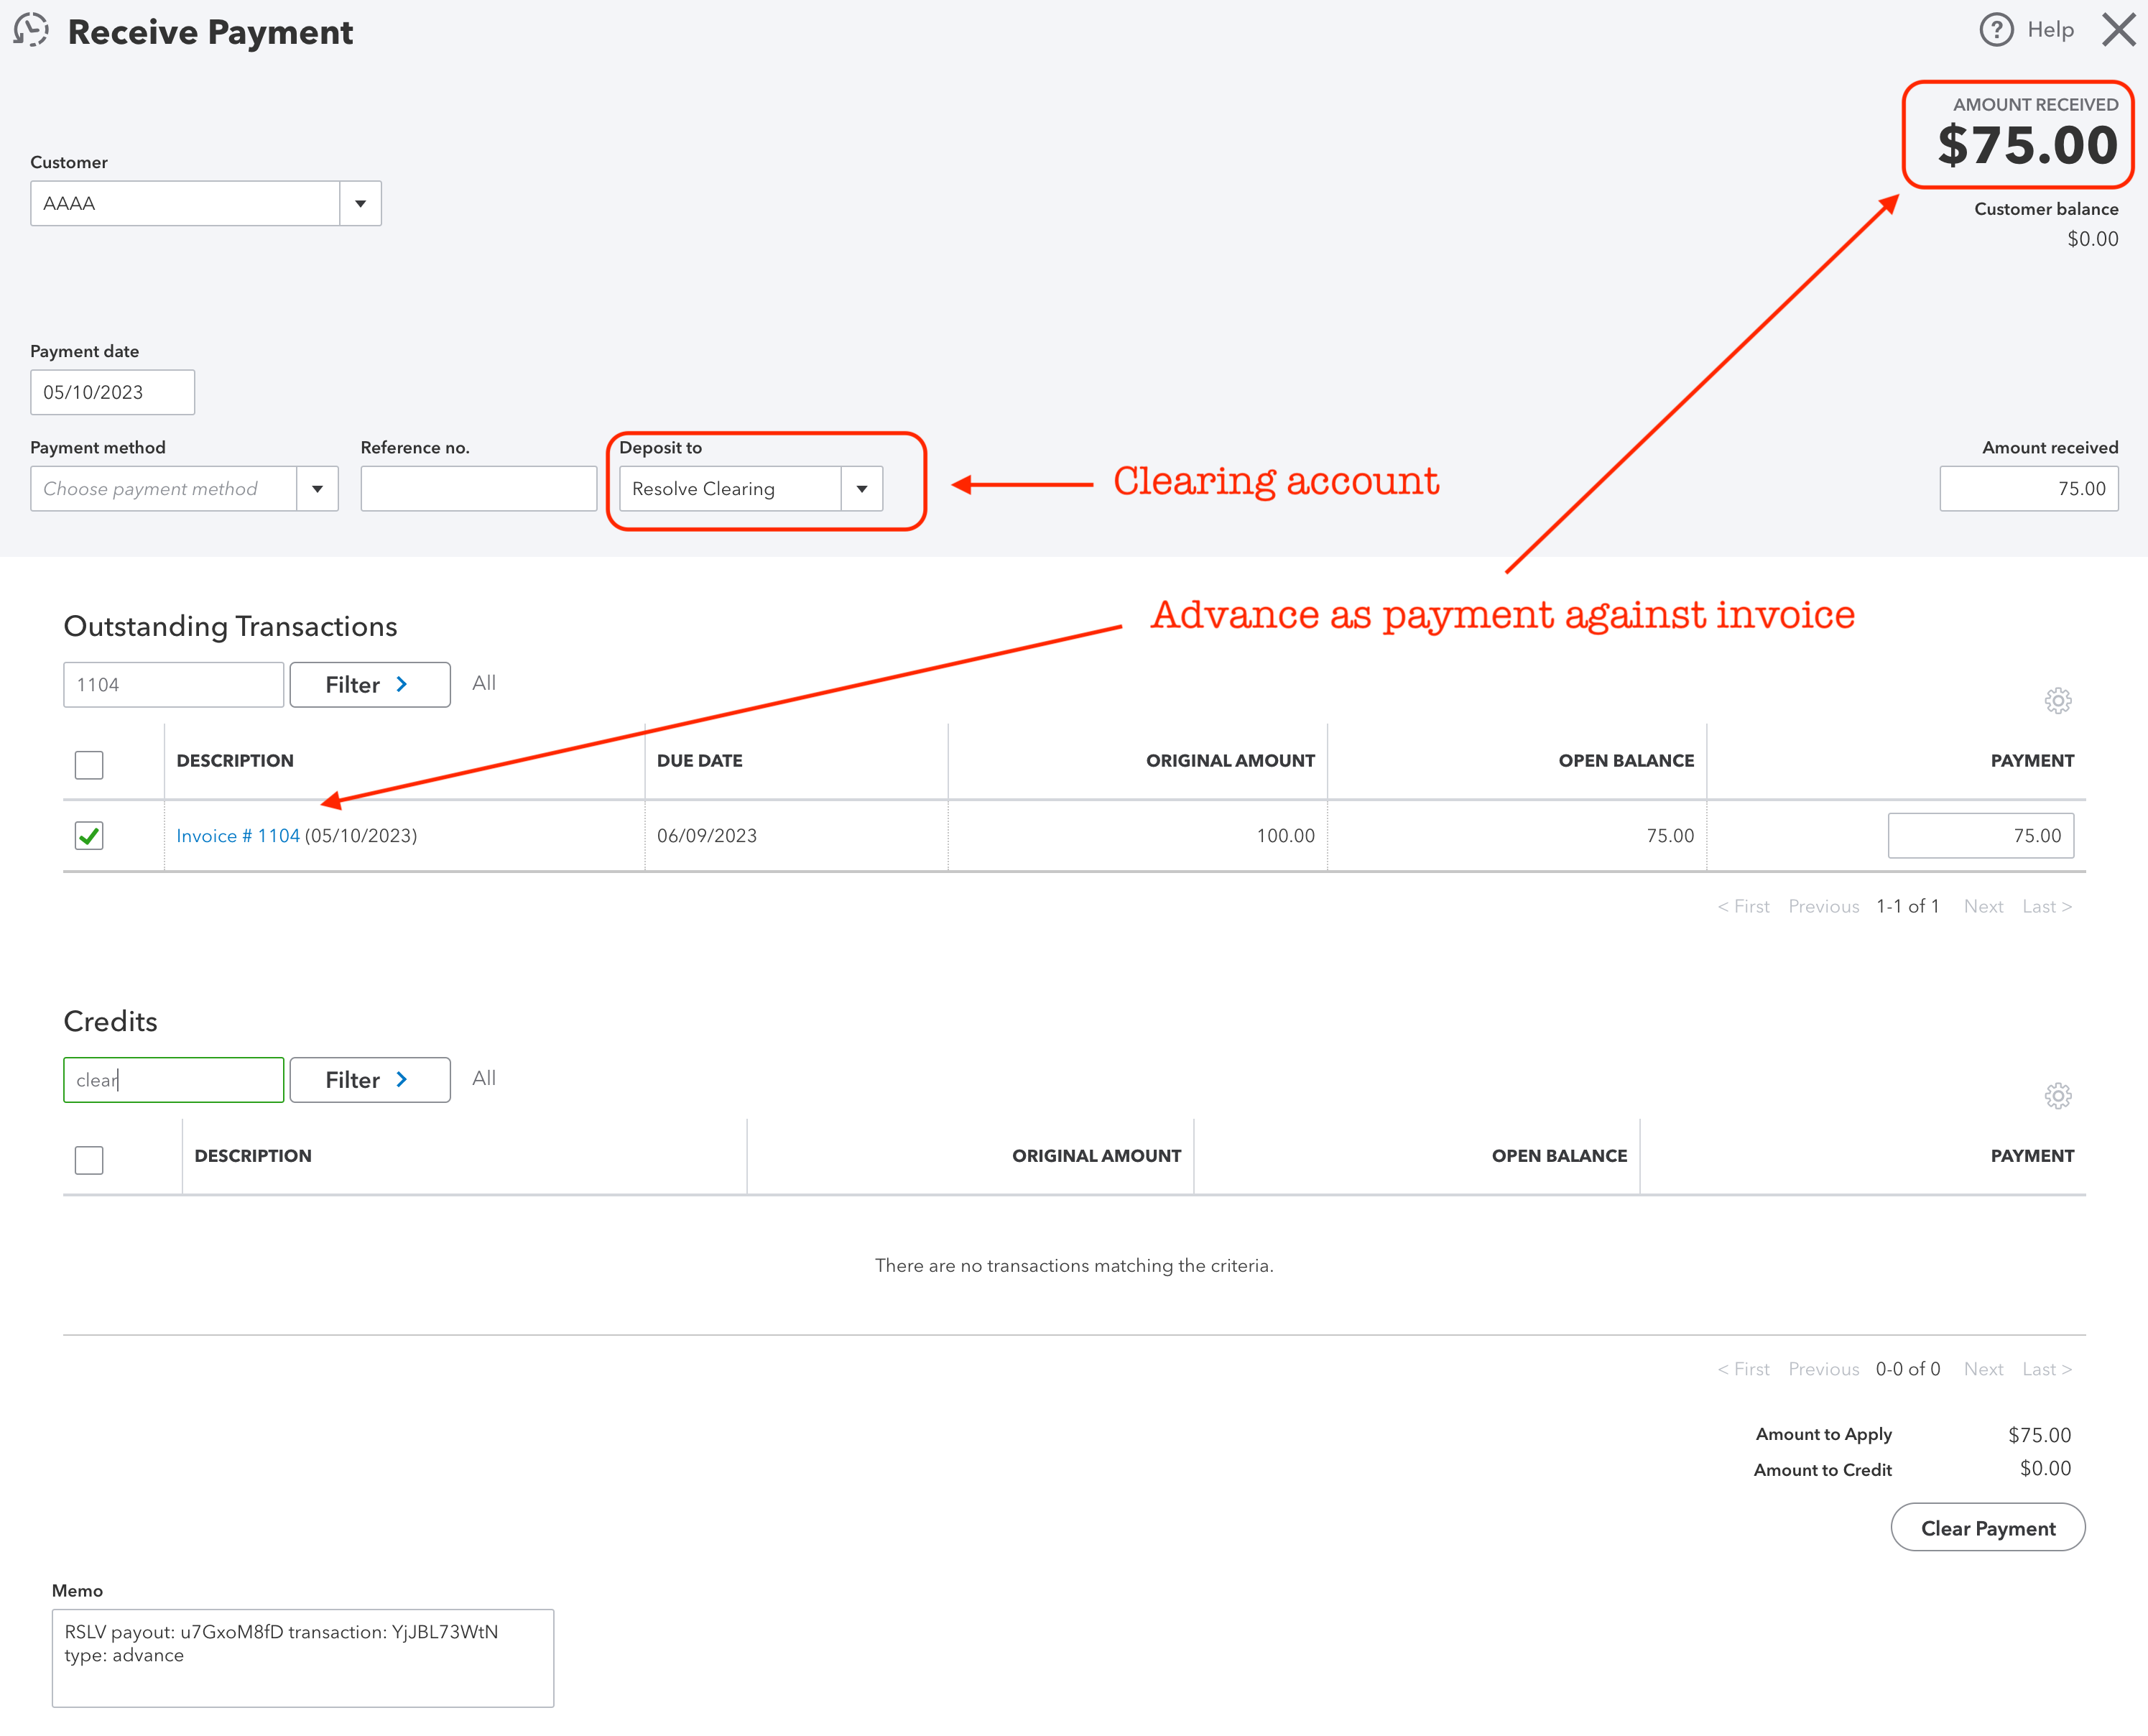Open Outstanding Transactions table settings gear

(x=2057, y=700)
